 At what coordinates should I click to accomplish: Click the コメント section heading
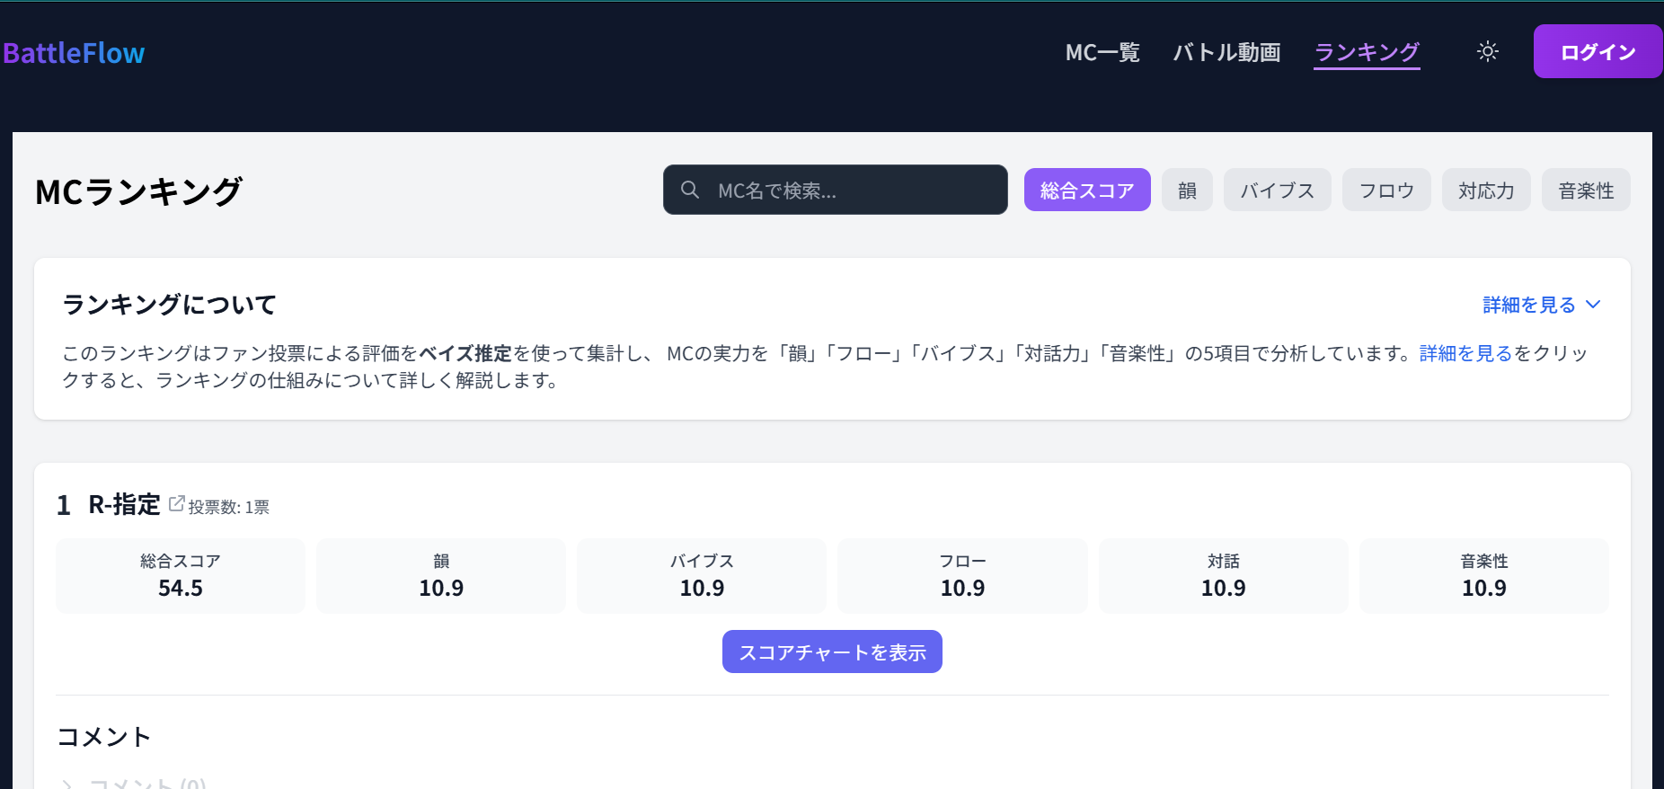point(104,737)
